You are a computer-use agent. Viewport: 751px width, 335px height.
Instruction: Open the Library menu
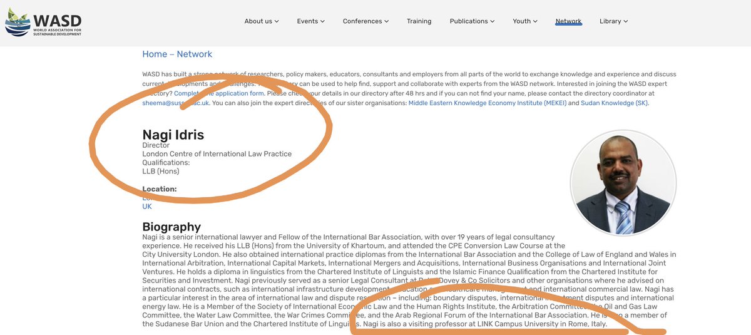point(613,21)
